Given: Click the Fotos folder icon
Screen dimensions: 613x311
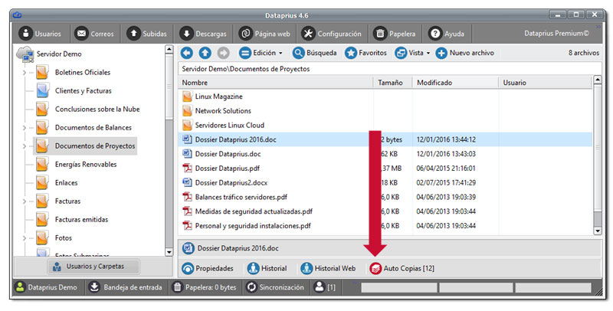Looking at the screenshot, I should coord(42,237).
